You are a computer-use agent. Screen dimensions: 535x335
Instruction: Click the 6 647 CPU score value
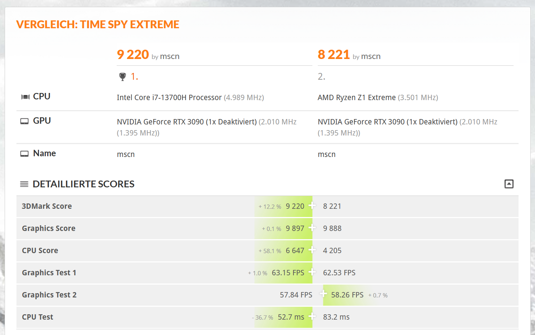pyautogui.click(x=295, y=251)
